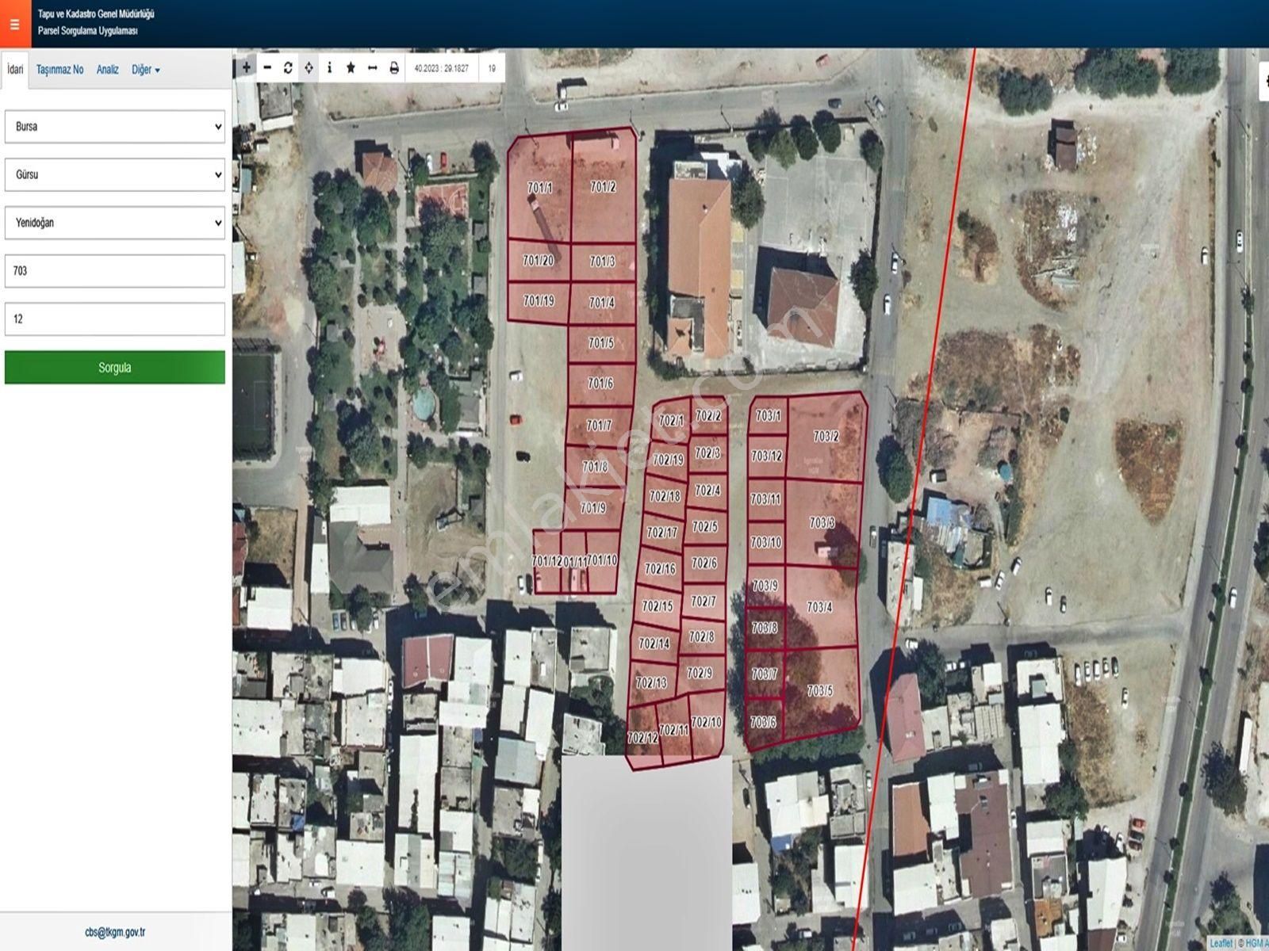Viewport: 1269px width, 951px height.
Task: Select the pan/move arrows tool
Action: point(309,68)
